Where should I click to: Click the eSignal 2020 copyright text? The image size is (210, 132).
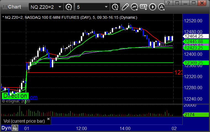[x=16, y=101]
